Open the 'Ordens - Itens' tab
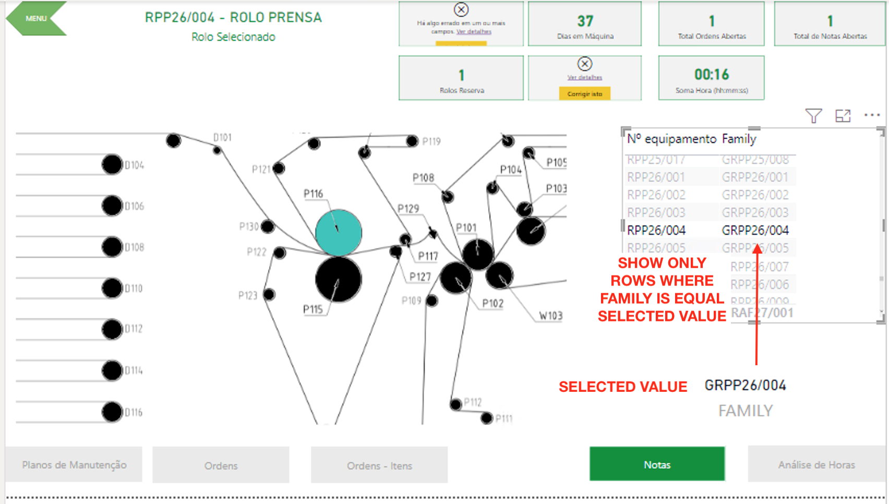The width and height of the screenshot is (889, 504). click(x=379, y=465)
